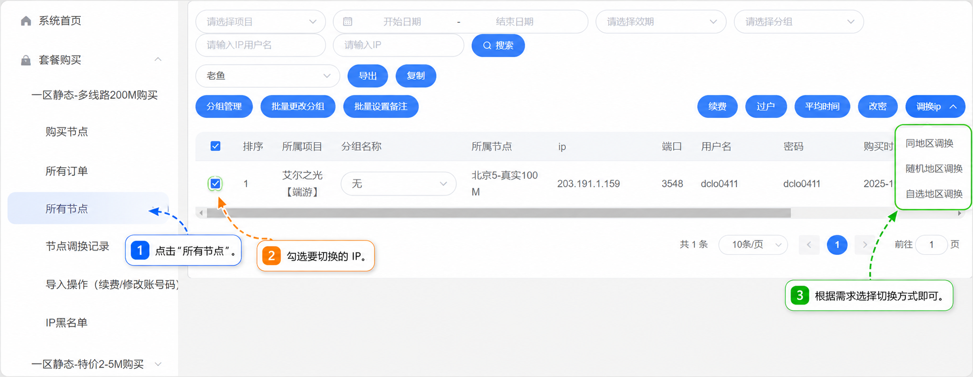Click the 续费 button
Image resolution: width=973 pixels, height=377 pixels.
(x=717, y=107)
